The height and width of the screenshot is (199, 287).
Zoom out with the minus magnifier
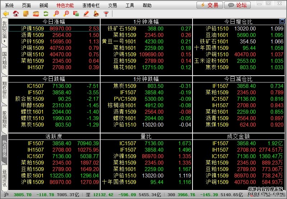[66, 14]
